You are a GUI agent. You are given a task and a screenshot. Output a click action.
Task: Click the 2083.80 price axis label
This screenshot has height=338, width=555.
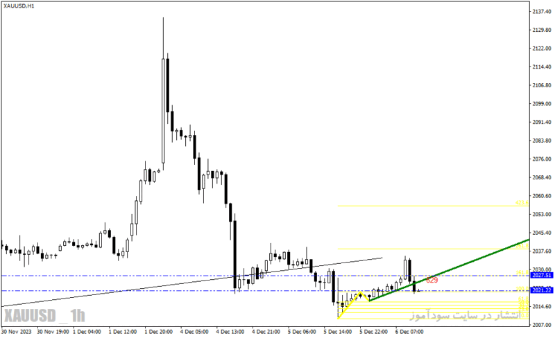(542, 141)
